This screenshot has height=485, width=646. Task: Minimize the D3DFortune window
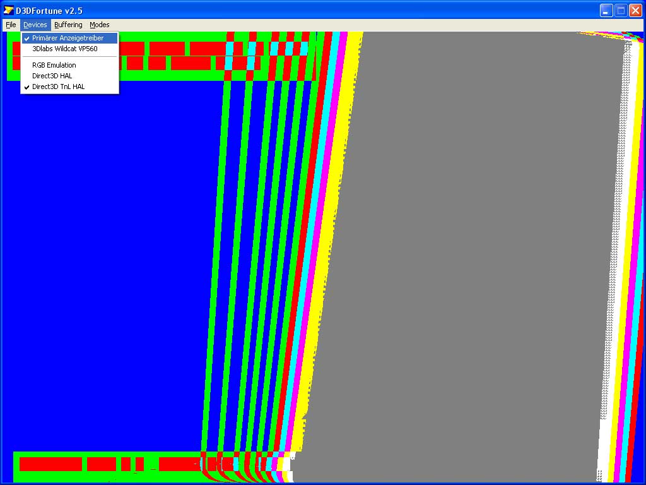tap(606, 10)
